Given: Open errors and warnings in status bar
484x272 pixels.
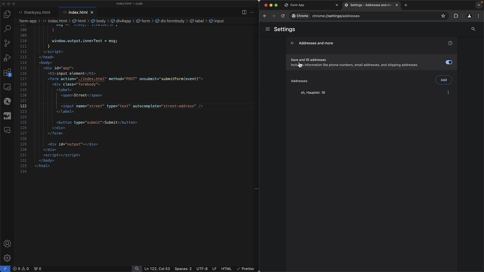Looking at the screenshot, I should click(x=21, y=269).
